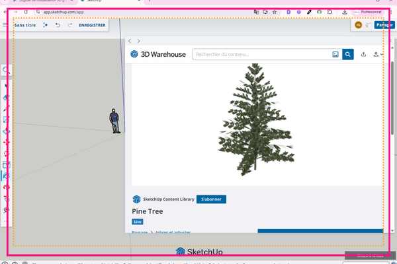Viewport: 397px width, 264px height.
Task: Open the SketchUp hamburger menu
Action: tap(5, 25)
